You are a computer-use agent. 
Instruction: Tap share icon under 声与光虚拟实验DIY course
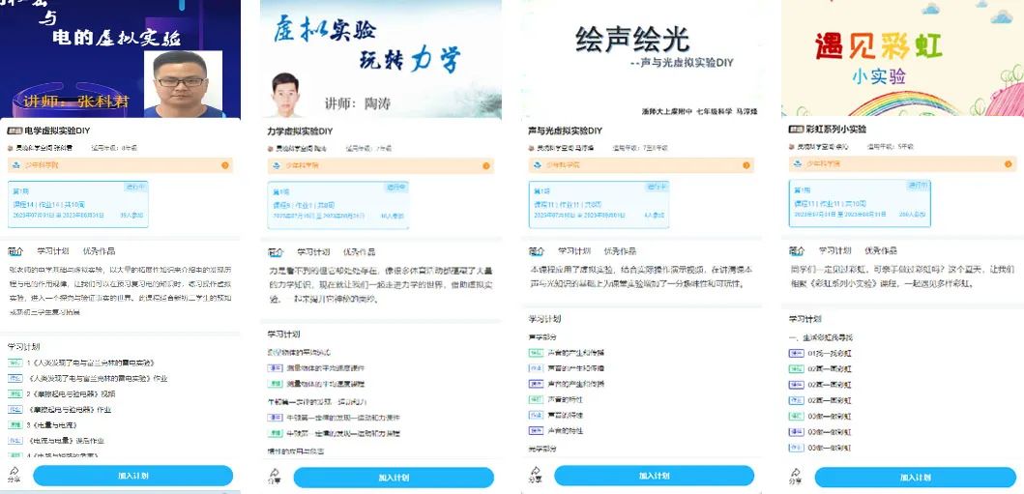(x=536, y=475)
